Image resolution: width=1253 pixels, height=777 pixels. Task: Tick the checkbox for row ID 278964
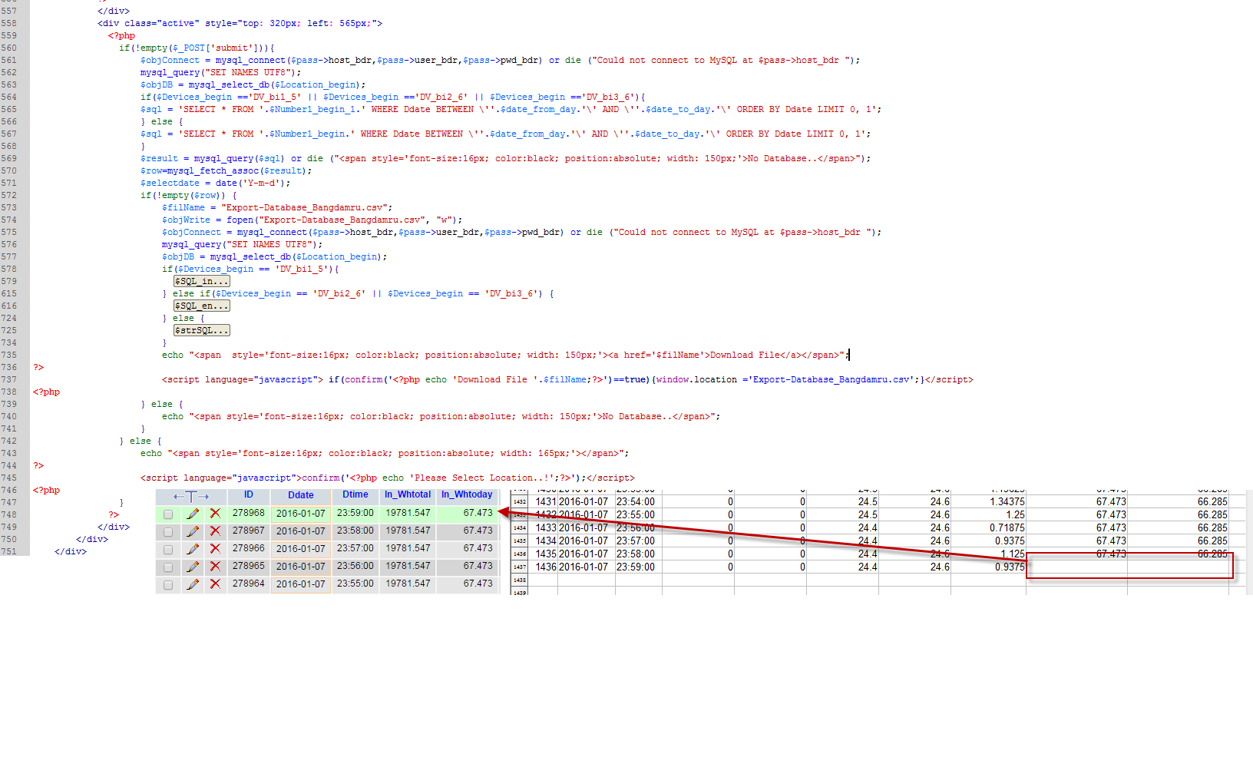(168, 585)
